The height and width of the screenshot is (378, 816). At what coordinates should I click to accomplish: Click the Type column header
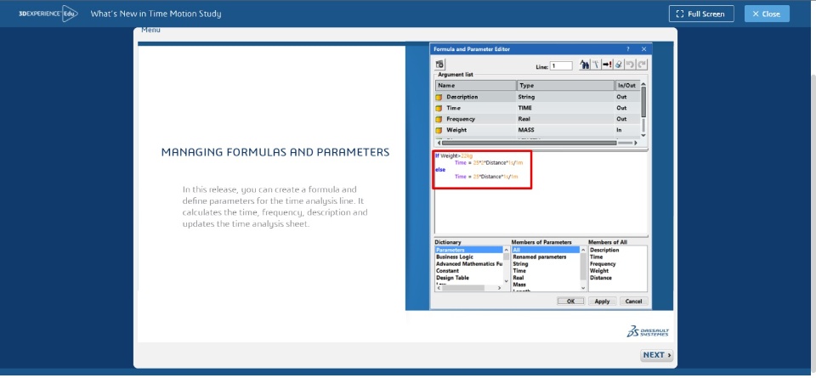[566, 85]
